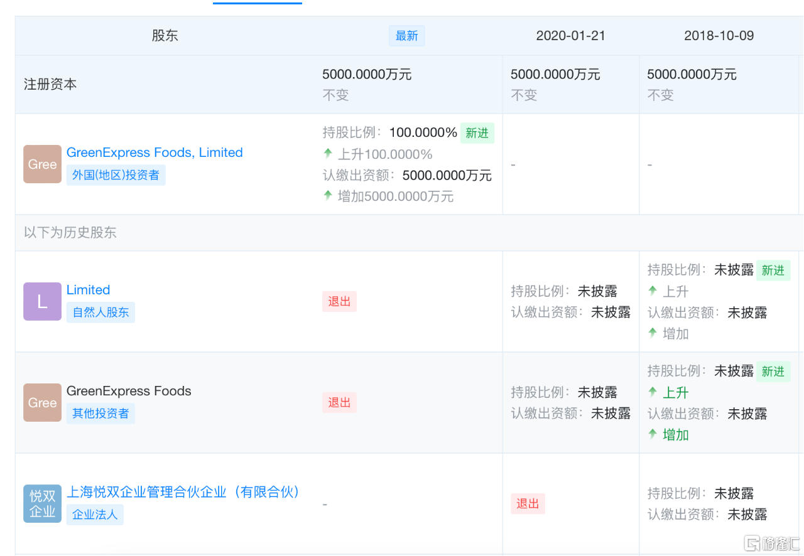Click the GreenExpress Foods, Limited avatar icon

click(x=42, y=164)
